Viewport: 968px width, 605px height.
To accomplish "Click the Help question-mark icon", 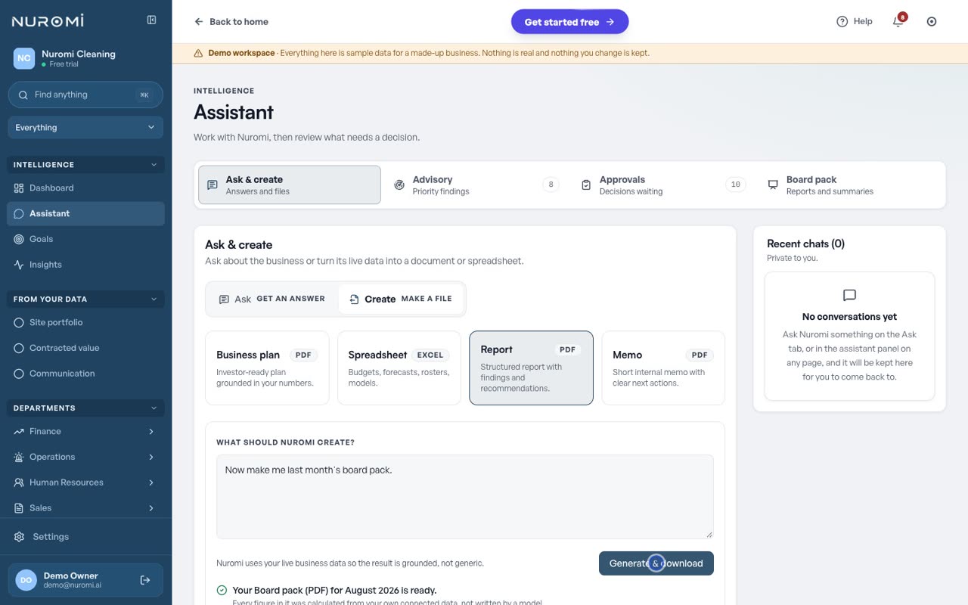I will point(842,22).
